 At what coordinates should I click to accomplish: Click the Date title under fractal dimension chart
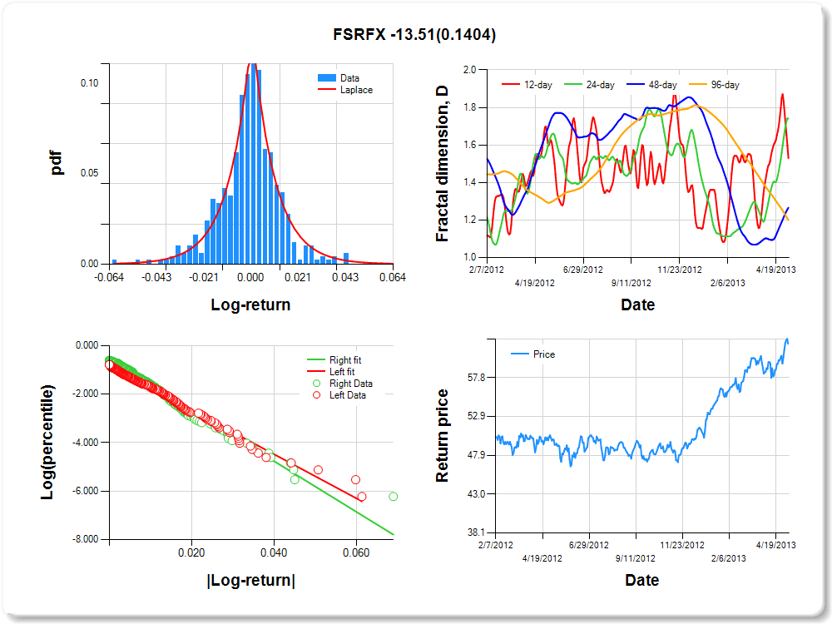click(638, 305)
